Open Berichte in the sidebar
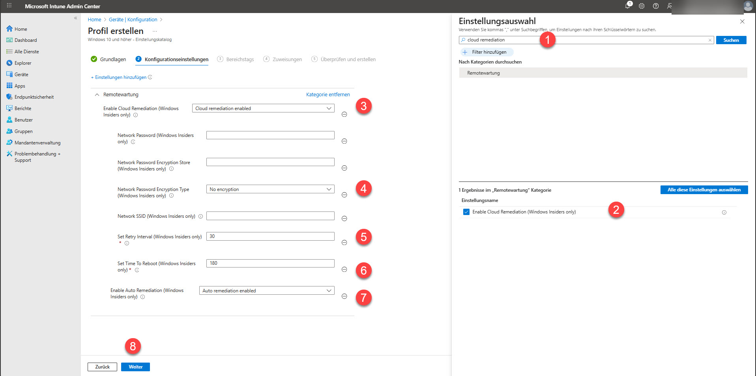Screen dimensions: 756x376 click(23, 108)
